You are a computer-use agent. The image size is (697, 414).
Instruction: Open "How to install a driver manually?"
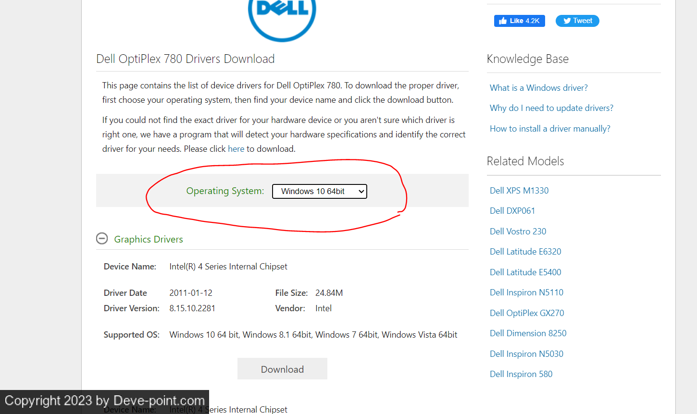tap(550, 129)
